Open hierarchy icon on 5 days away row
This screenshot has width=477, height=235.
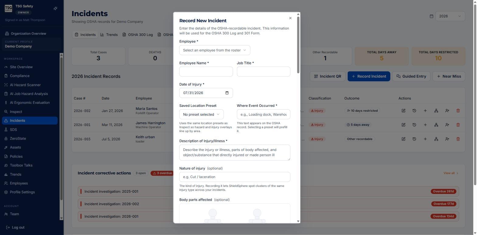436,125
